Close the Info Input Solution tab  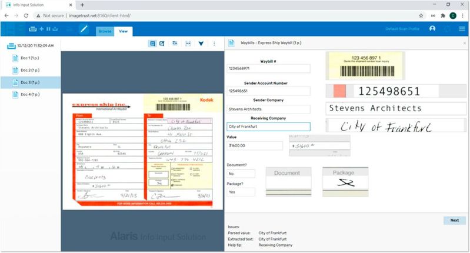click(x=71, y=5)
